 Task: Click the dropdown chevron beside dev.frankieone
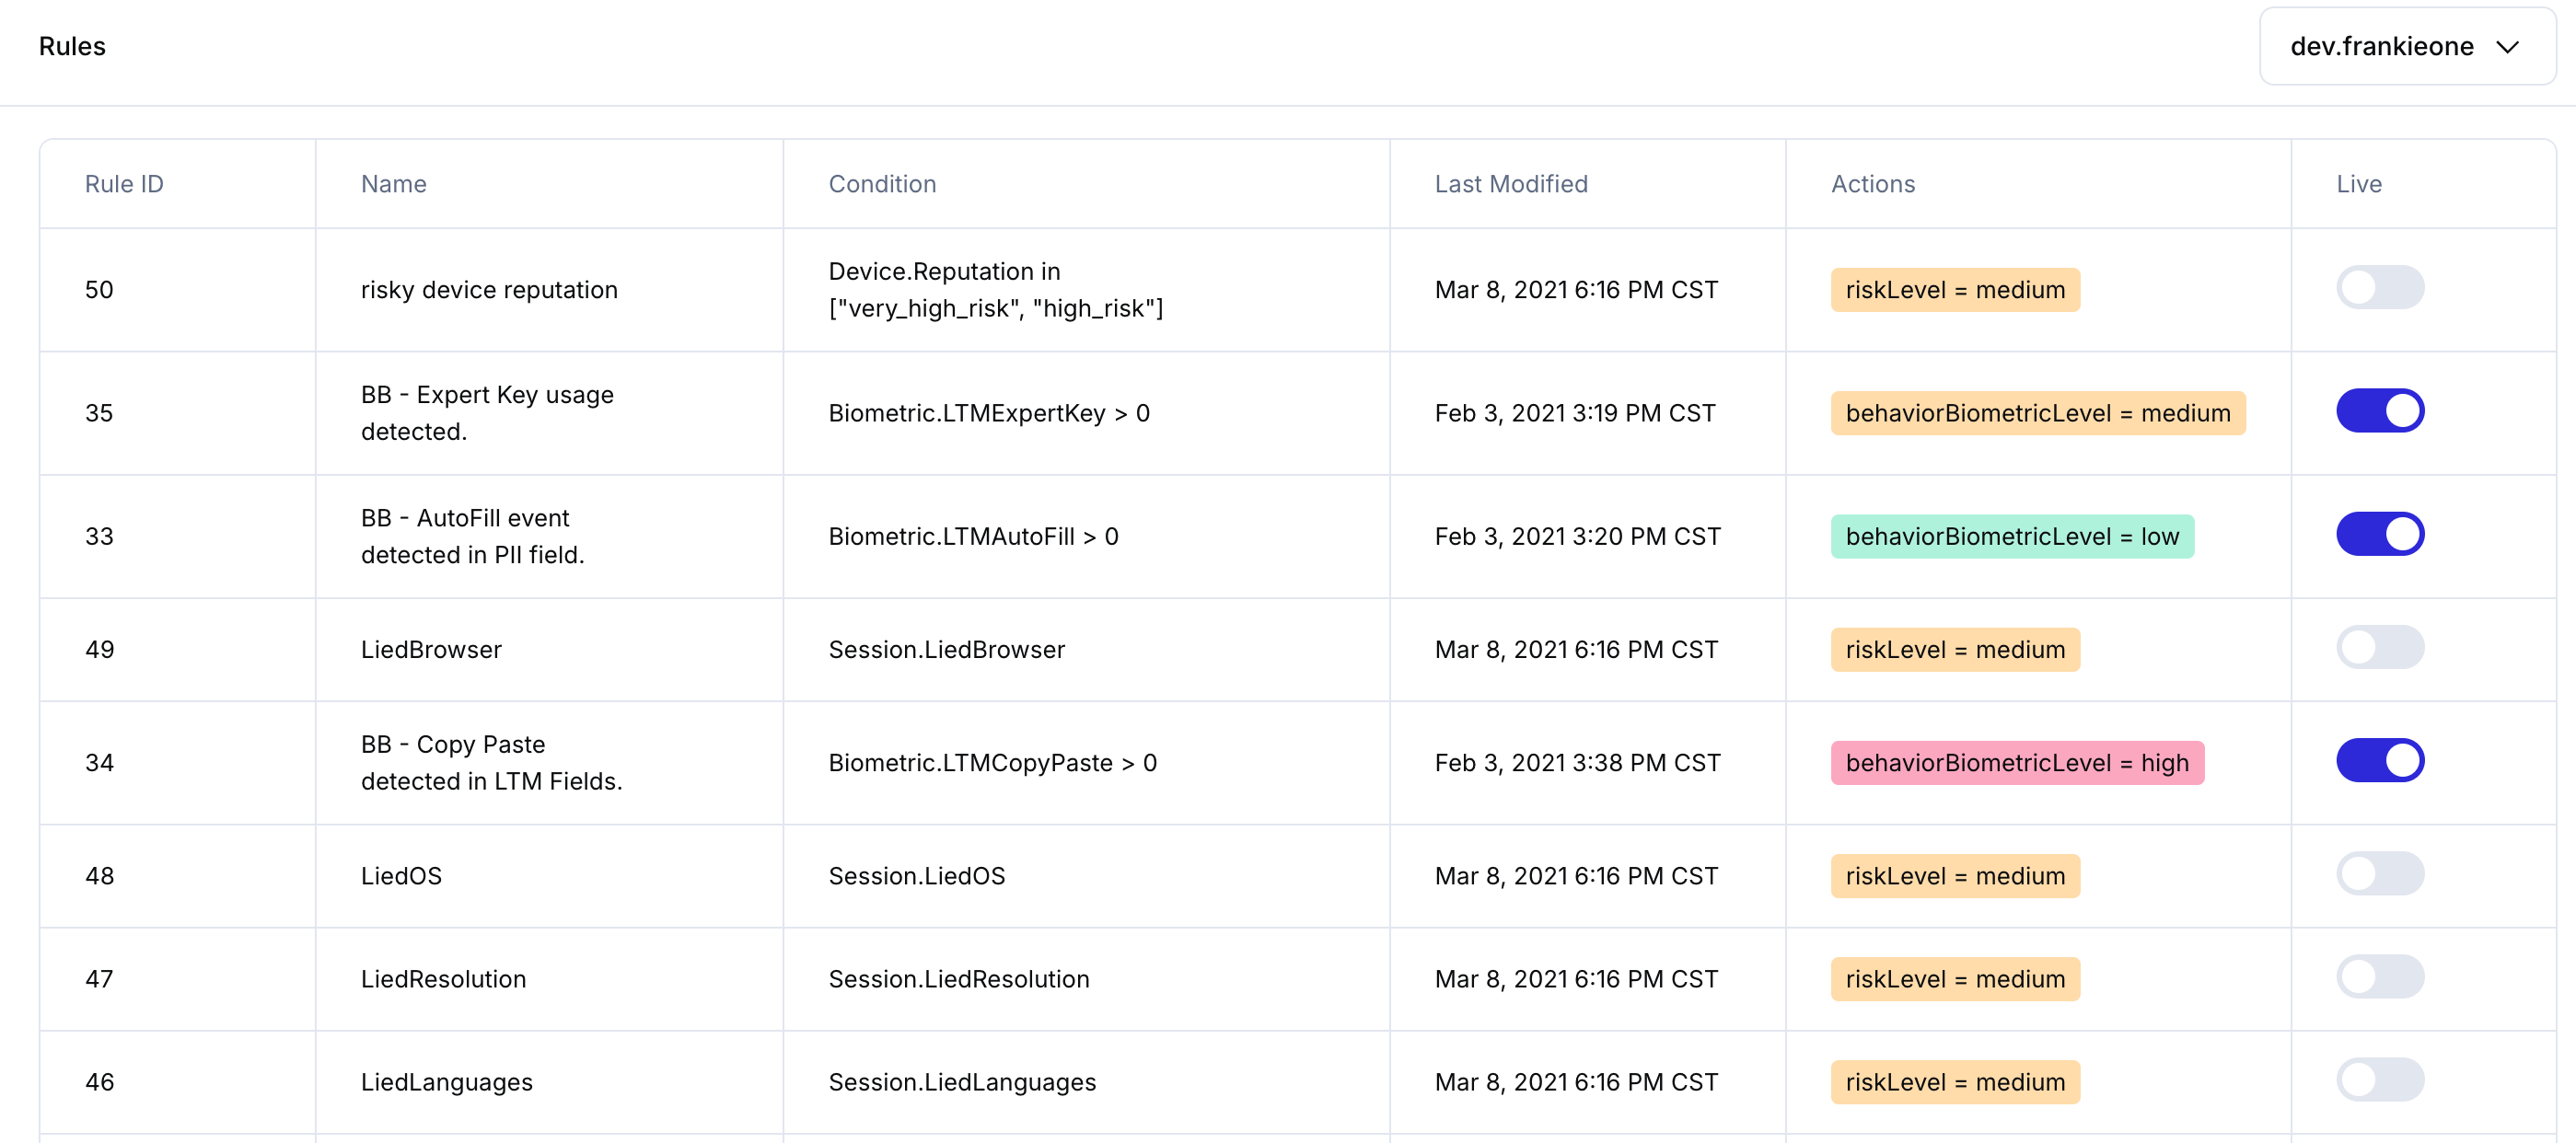click(2507, 47)
